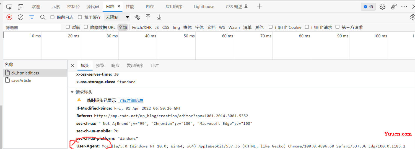415x149 pixels.
Task: Select the 计时 detail tab
Action: [154, 66]
